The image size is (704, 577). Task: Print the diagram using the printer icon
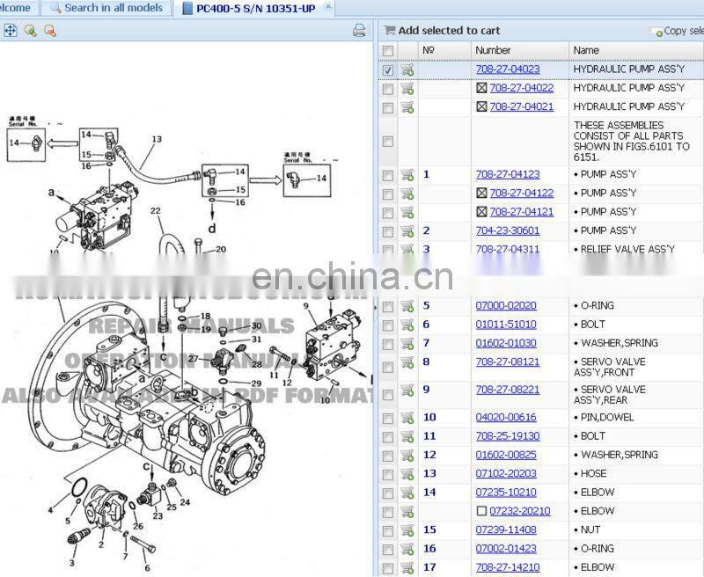(x=359, y=31)
